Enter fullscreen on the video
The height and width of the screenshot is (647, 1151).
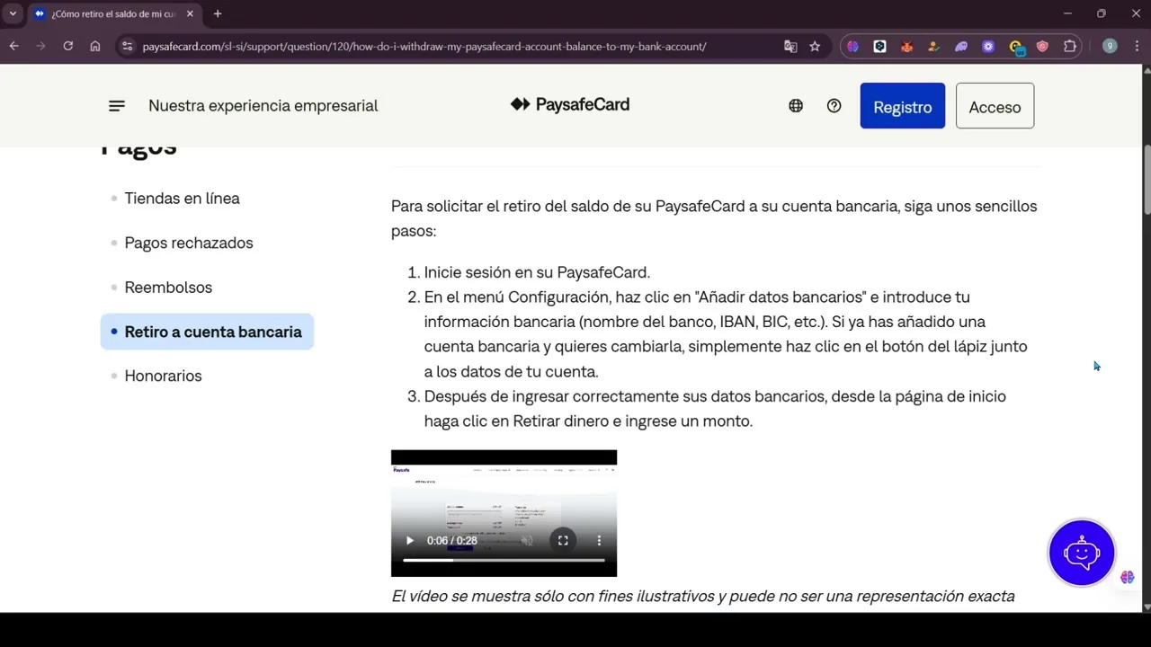(563, 541)
